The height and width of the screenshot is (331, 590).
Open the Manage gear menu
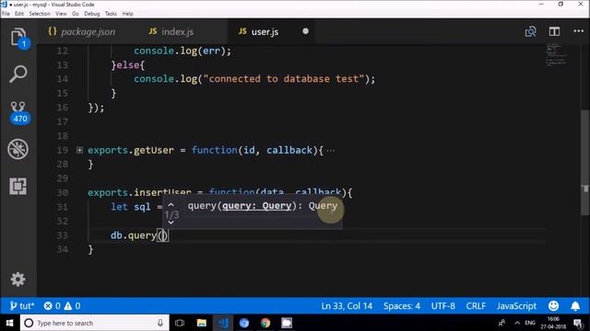pyautogui.click(x=18, y=280)
